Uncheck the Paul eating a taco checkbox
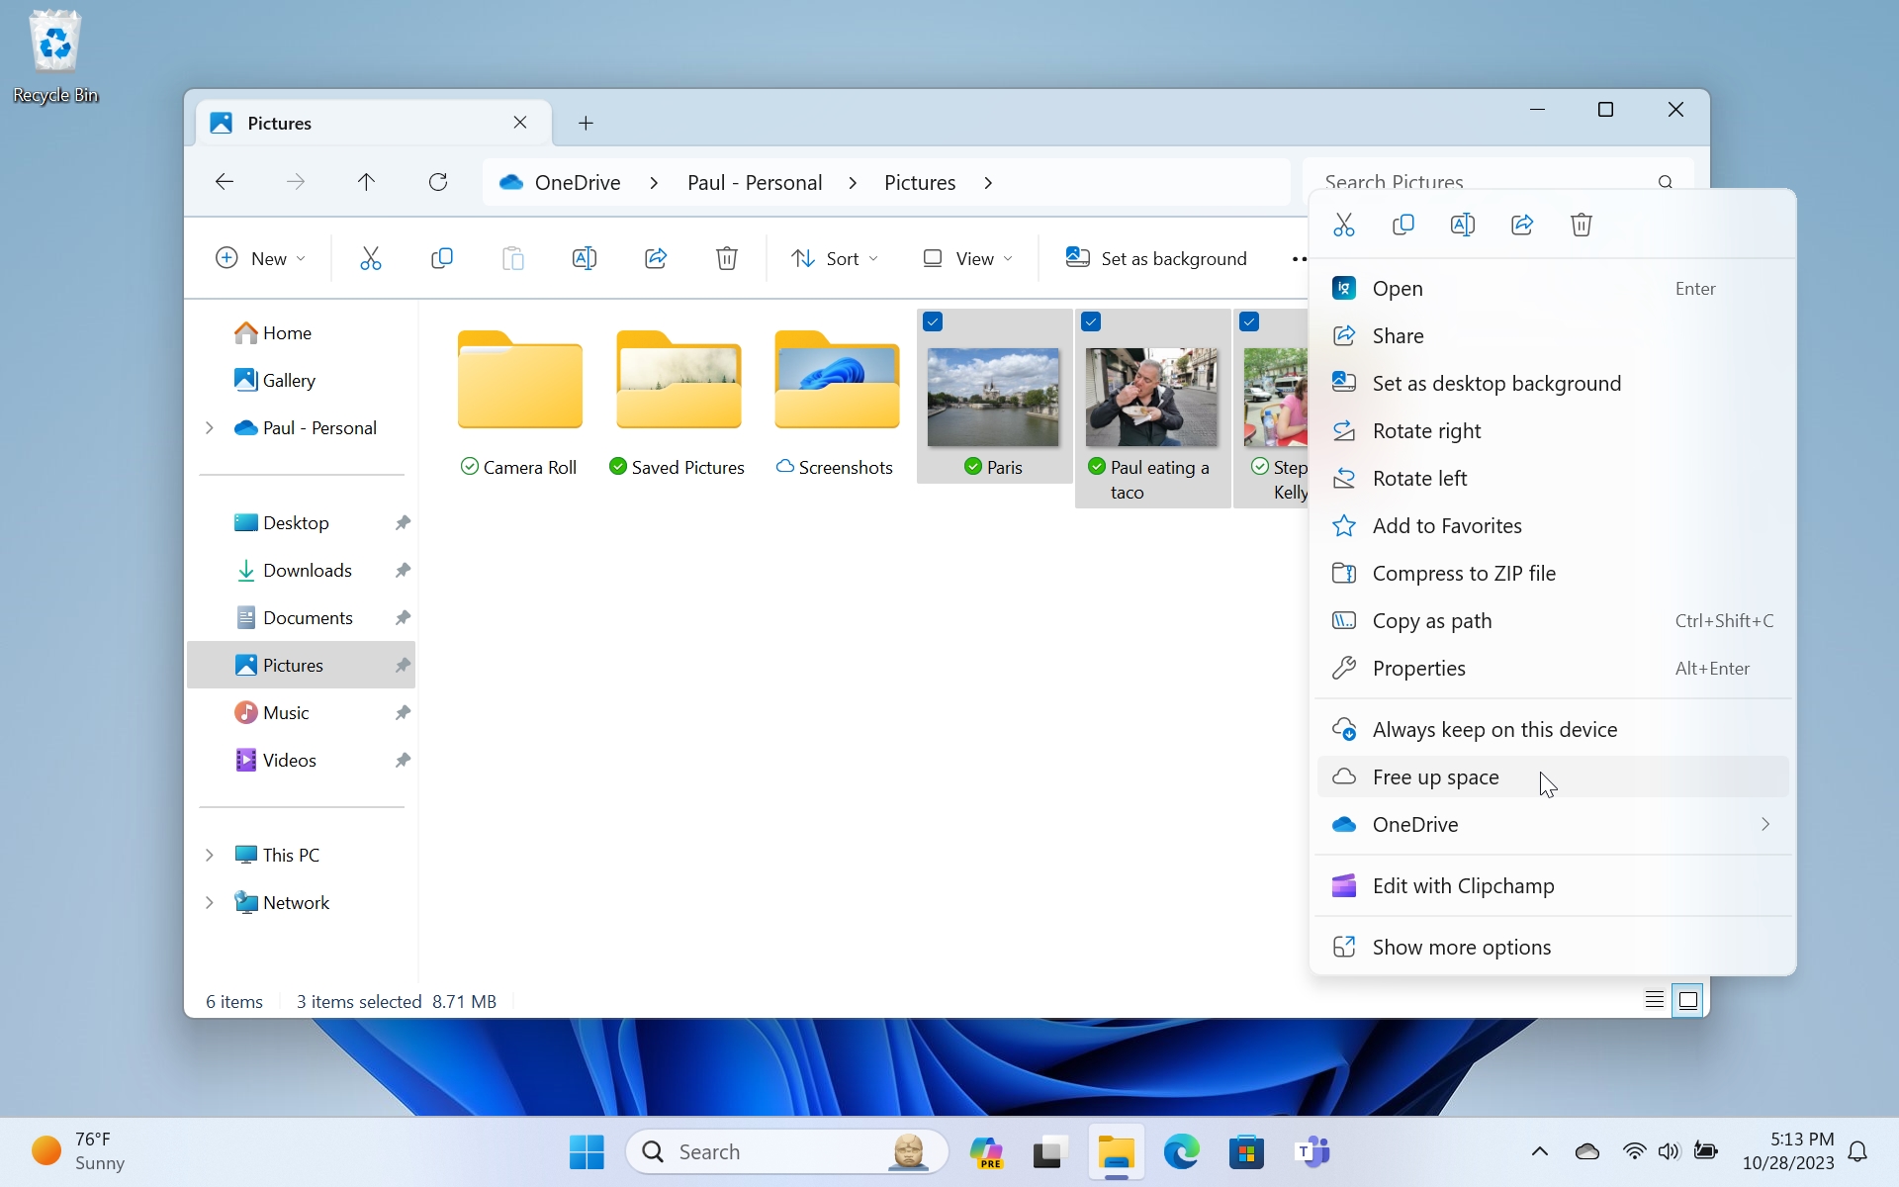 [x=1091, y=321]
